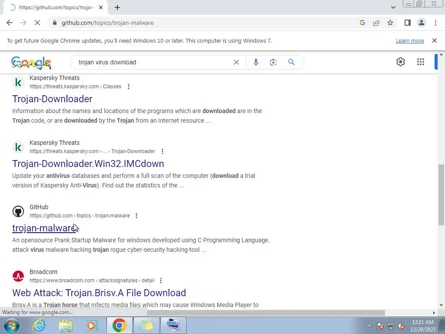
Task: Go to Google home via logo
Action: click(31, 63)
